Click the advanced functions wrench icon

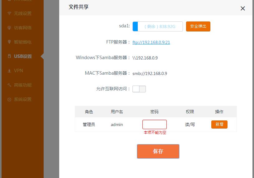pos(9,85)
